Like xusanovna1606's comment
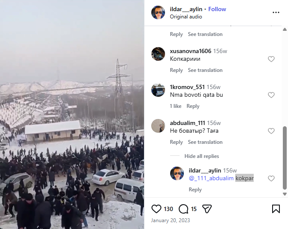This screenshot has height=229, width=288. coord(271,59)
